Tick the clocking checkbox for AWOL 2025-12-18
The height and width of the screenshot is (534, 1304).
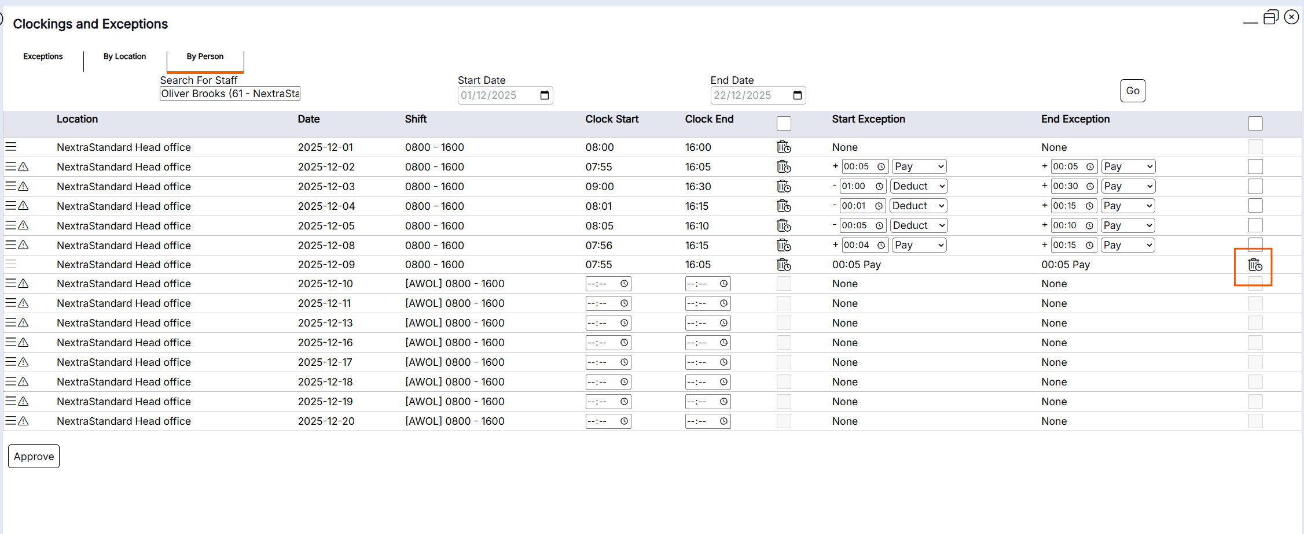tap(784, 382)
